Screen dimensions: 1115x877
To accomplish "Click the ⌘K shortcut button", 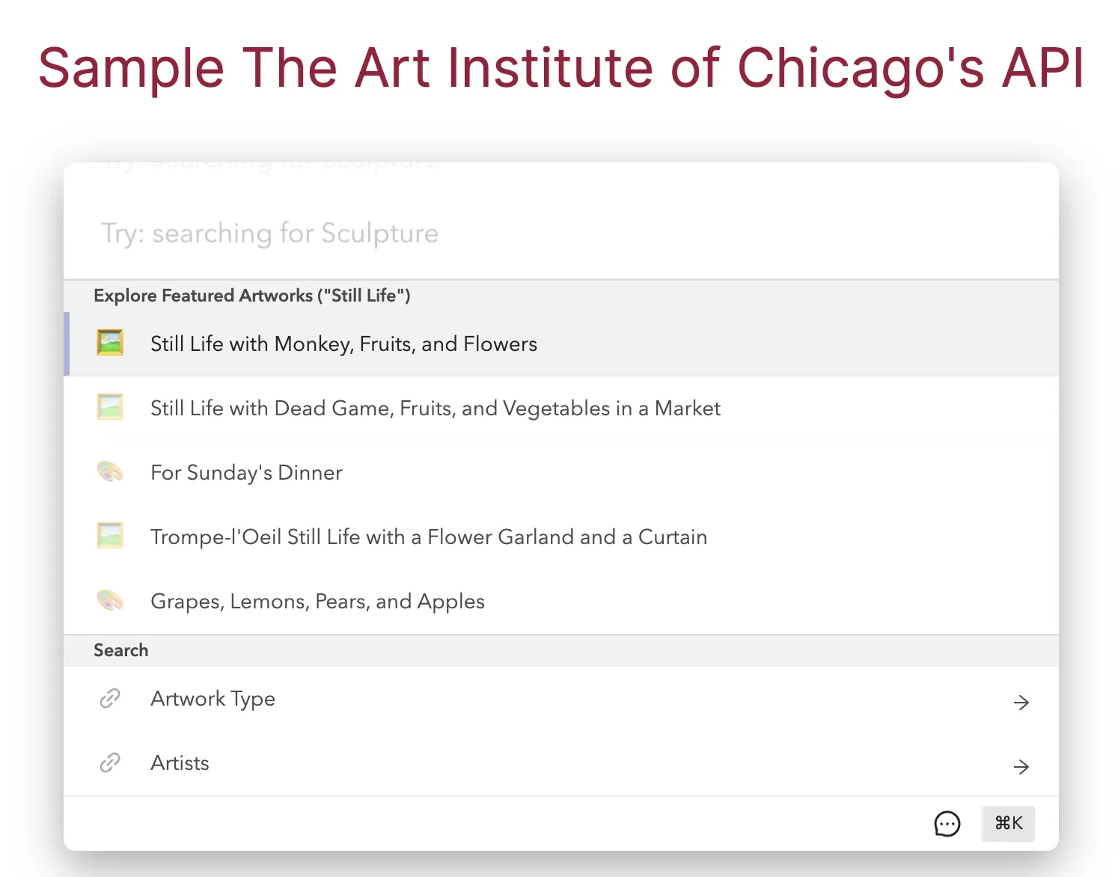I will (x=1008, y=823).
